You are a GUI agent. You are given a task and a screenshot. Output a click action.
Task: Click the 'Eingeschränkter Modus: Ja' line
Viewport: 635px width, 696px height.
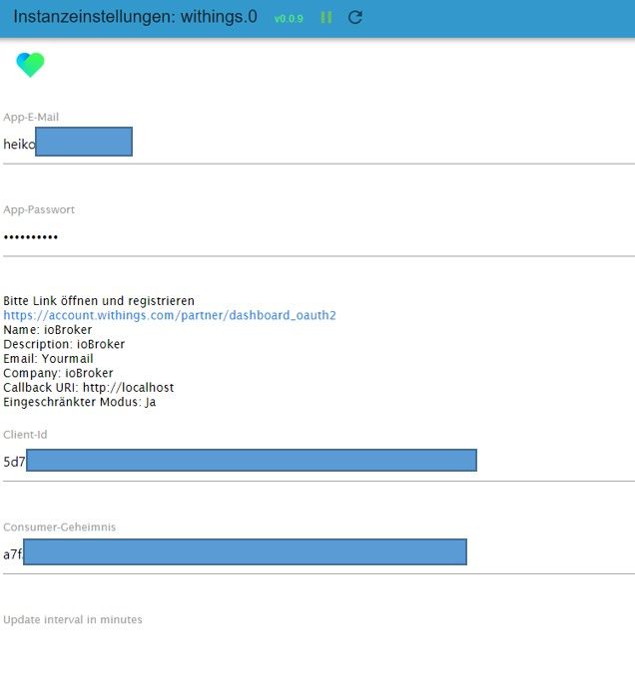(80, 402)
